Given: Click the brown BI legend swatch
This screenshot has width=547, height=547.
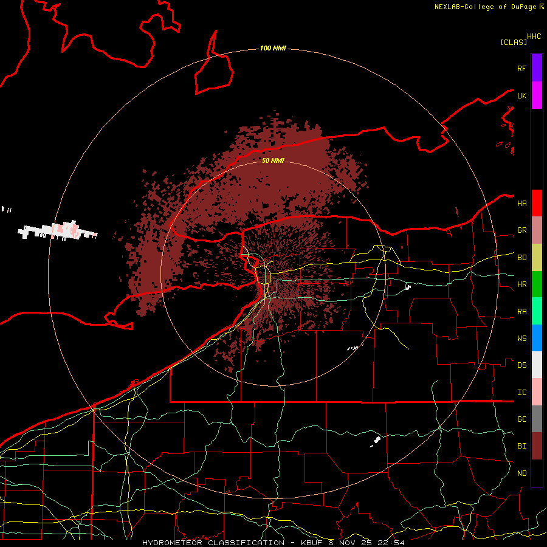Looking at the screenshot, I should [x=537, y=446].
